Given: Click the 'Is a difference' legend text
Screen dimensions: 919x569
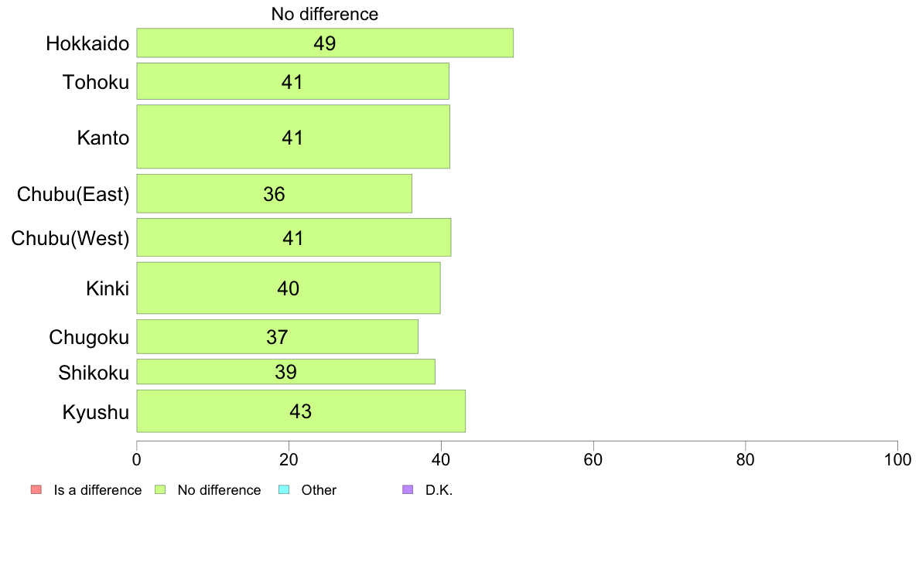Looking at the screenshot, I should 97,490.
